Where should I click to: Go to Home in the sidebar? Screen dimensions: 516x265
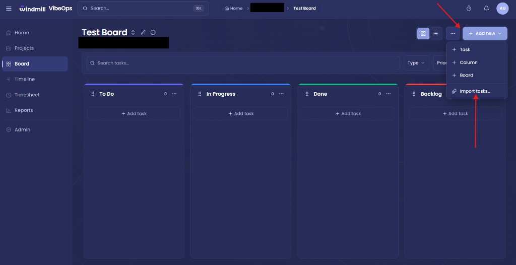point(35,33)
